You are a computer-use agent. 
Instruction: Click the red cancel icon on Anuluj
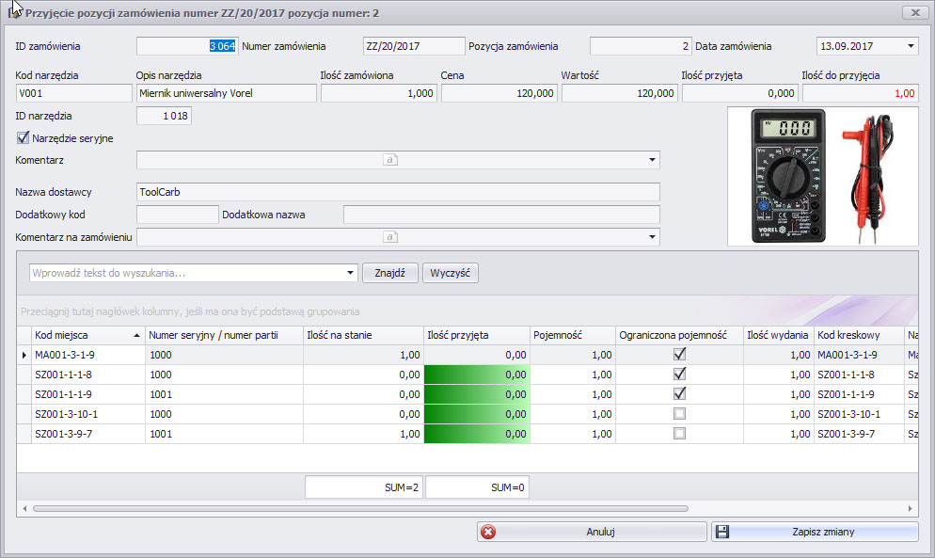coord(488,532)
